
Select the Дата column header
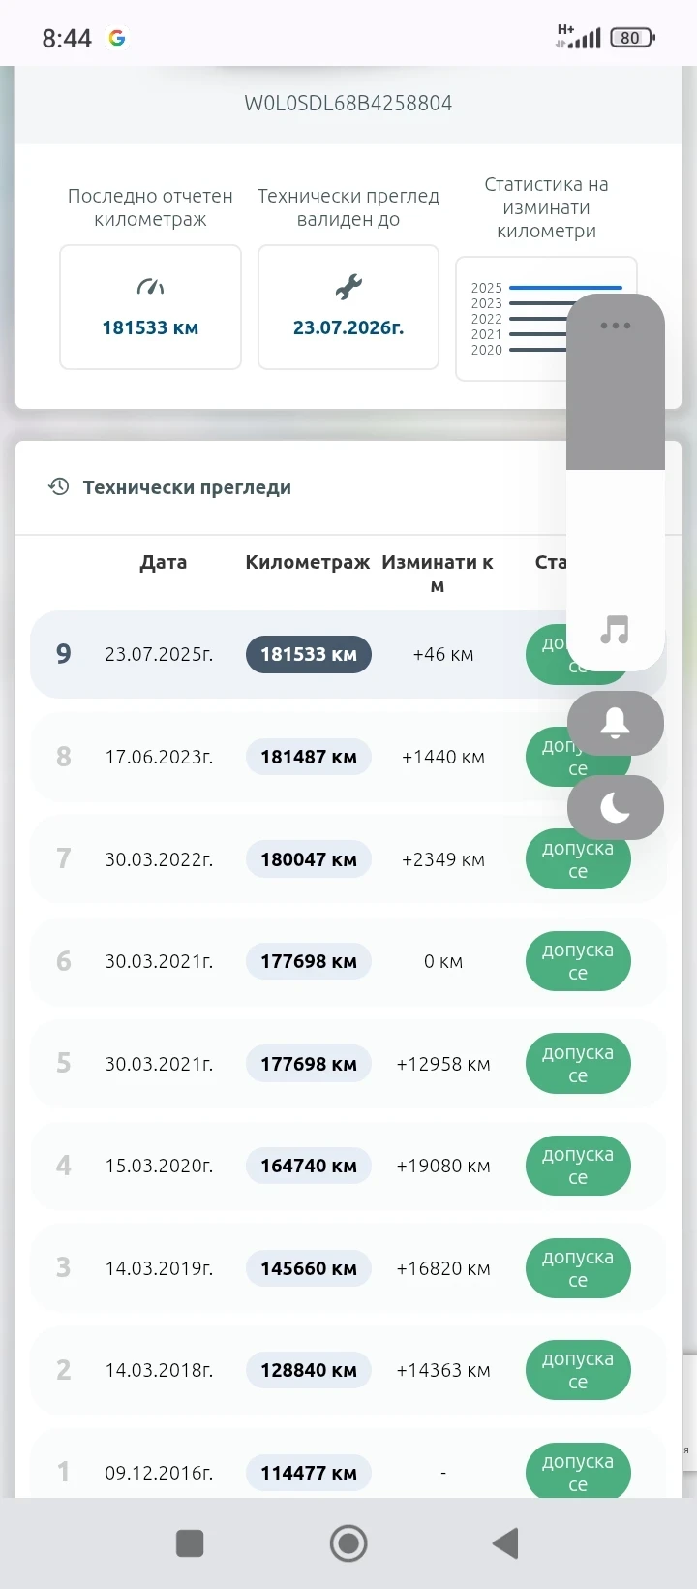163,562
